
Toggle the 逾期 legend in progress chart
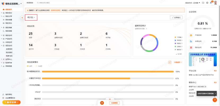(x=30, y=66)
